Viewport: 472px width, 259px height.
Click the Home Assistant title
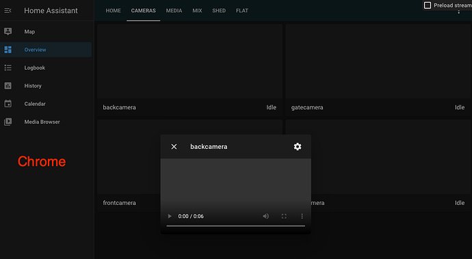[51, 10]
